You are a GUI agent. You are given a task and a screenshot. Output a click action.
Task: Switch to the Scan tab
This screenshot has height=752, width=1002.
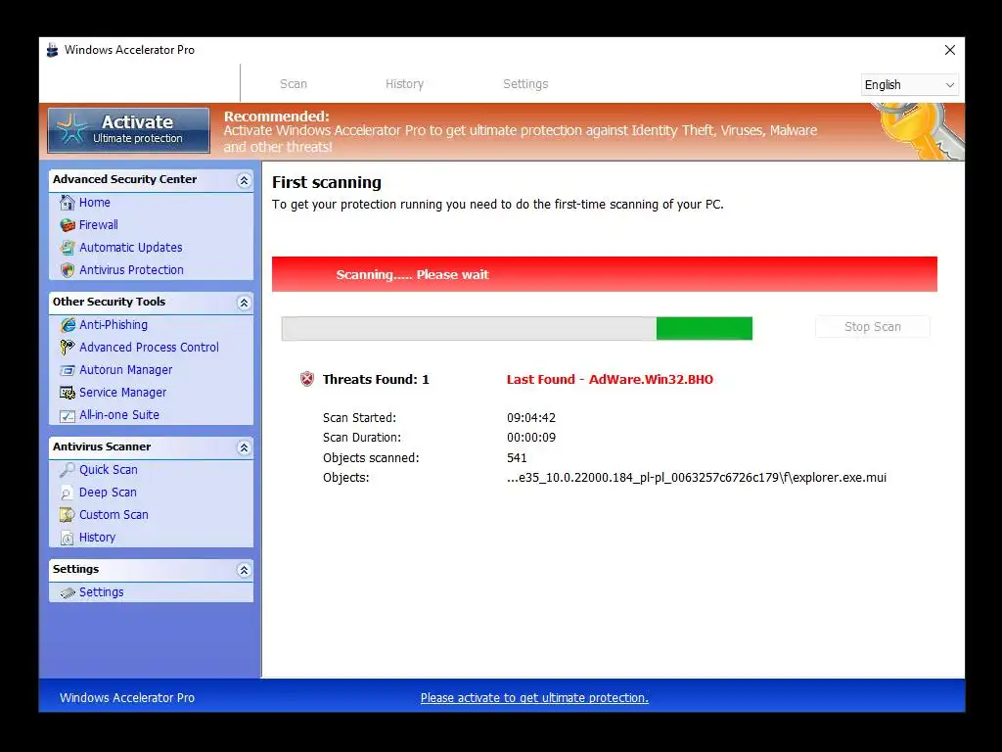tap(294, 84)
